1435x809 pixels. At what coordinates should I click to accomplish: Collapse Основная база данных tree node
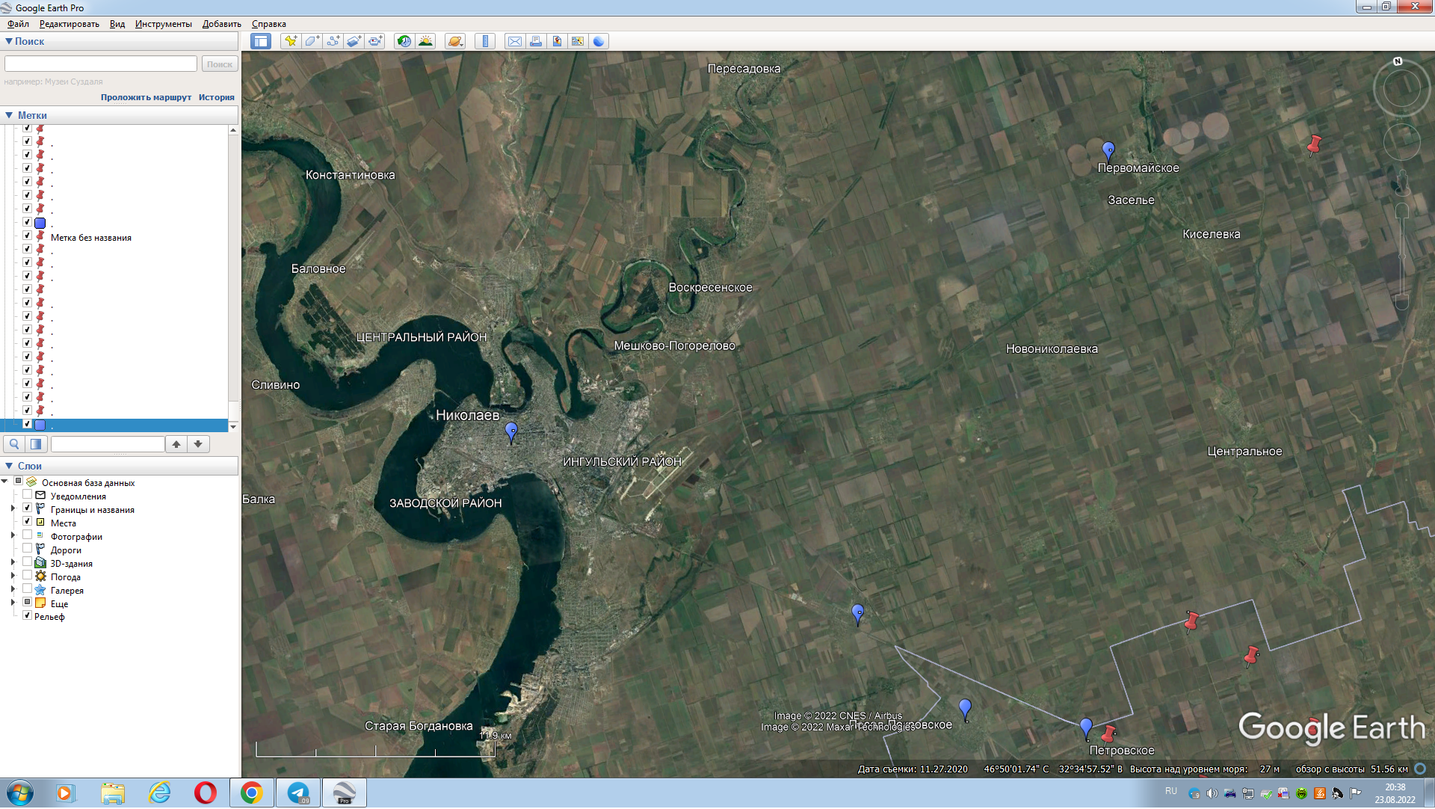[x=4, y=482]
